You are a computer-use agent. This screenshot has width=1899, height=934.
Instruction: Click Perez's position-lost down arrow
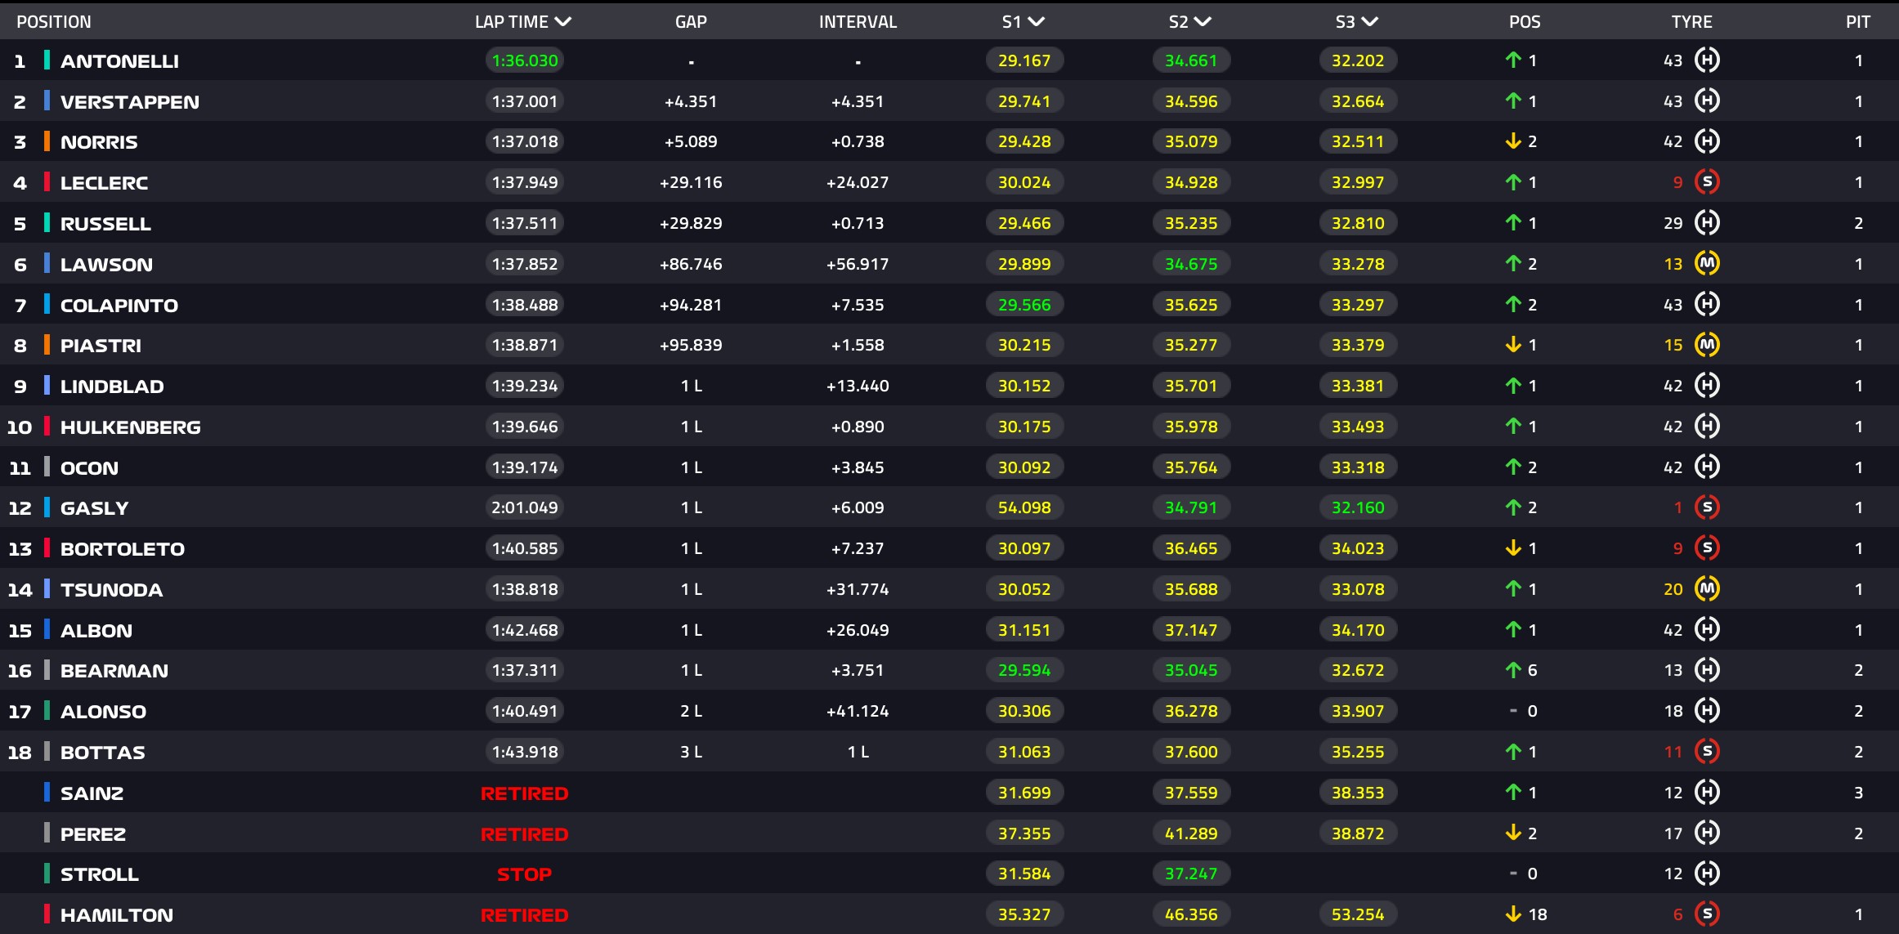(1513, 833)
